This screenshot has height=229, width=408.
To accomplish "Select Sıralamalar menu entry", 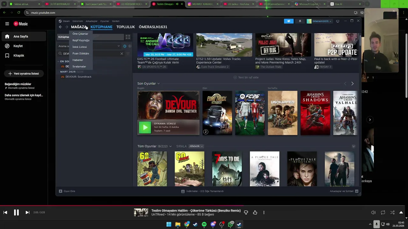I will pos(79,66).
